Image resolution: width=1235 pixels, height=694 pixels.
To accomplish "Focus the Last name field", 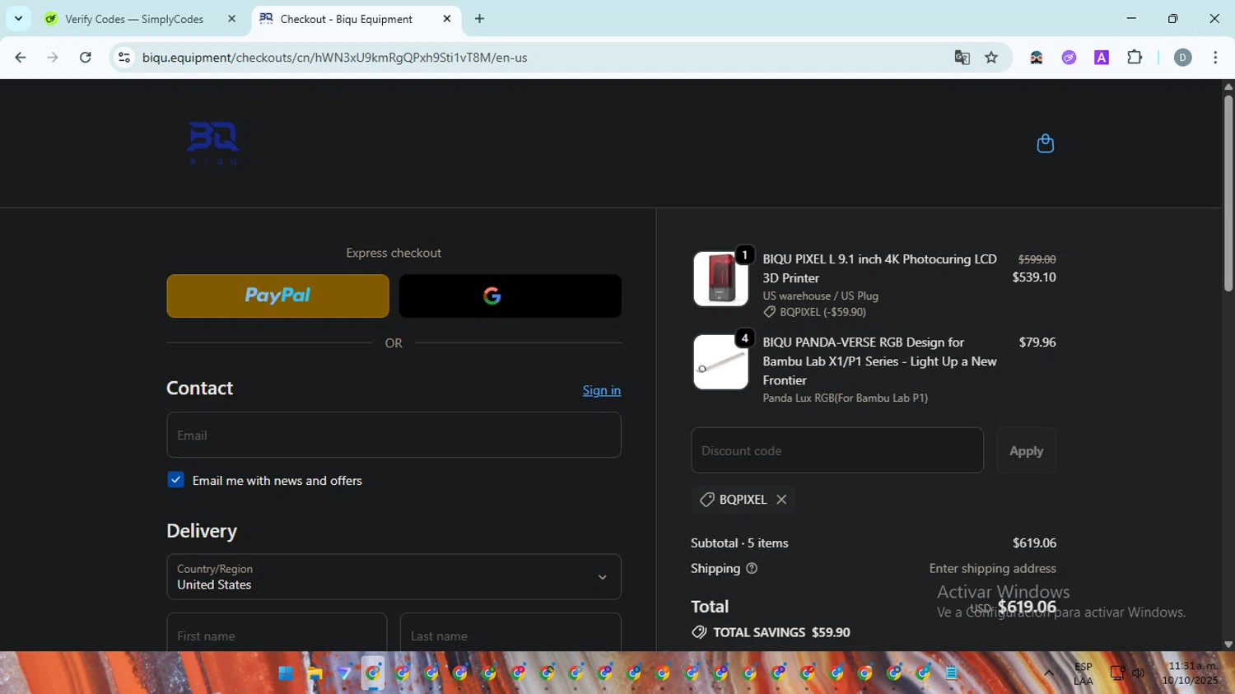I will click(510, 632).
